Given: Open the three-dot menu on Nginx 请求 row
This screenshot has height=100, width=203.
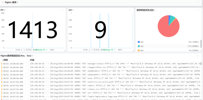Looking at the screenshot, I should (x=199, y=2).
